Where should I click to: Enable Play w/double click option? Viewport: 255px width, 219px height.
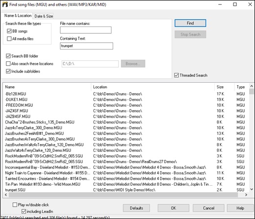pyautogui.click(x=15, y=205)
